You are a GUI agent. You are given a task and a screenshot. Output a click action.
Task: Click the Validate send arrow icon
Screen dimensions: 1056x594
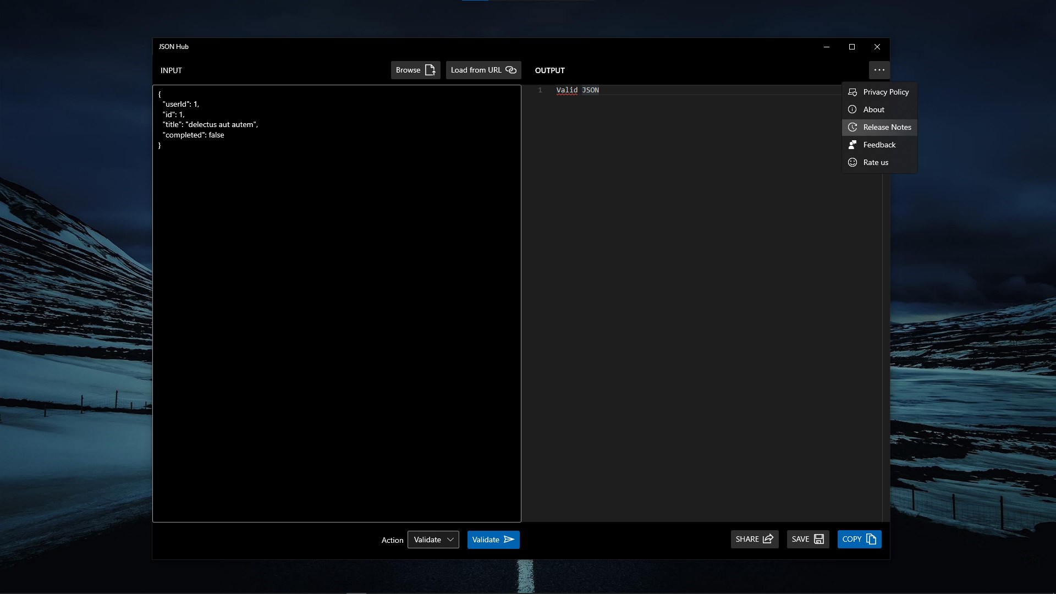click(509, 540)
